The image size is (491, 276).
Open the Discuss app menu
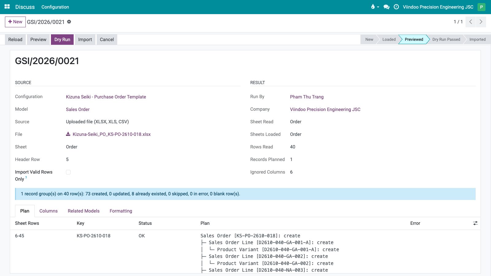(x=25, y=7)
